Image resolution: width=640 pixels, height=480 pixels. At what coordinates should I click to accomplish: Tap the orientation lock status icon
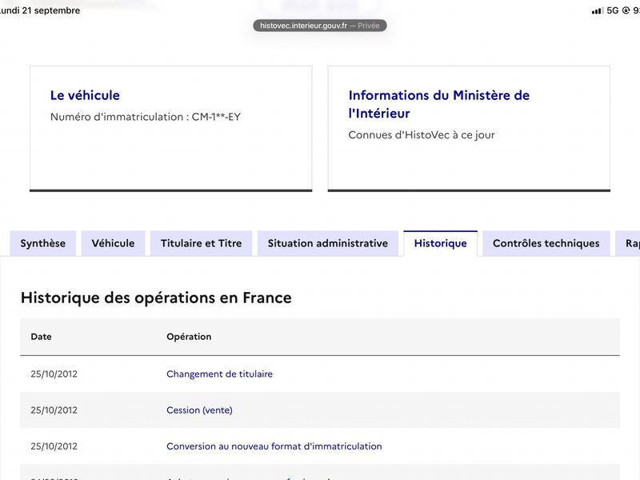(x=626, y=10)
